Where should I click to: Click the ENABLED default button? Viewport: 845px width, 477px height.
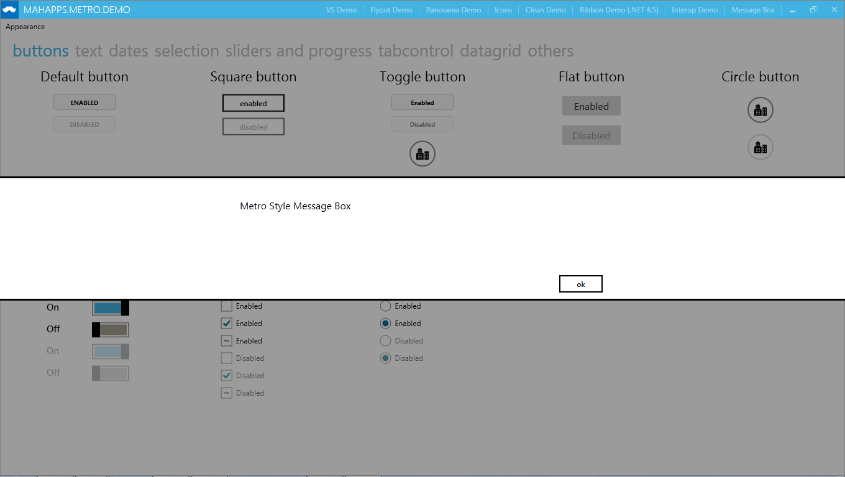(x=84, y=102)
